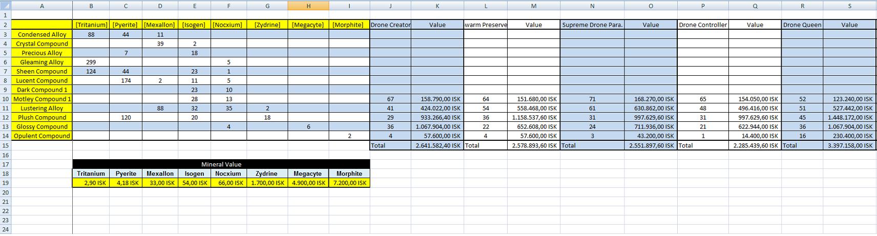Click the Drone Creator header cell
Image resolution: width=877 pixels, height=236 pixels.
(x=390, y=25)
